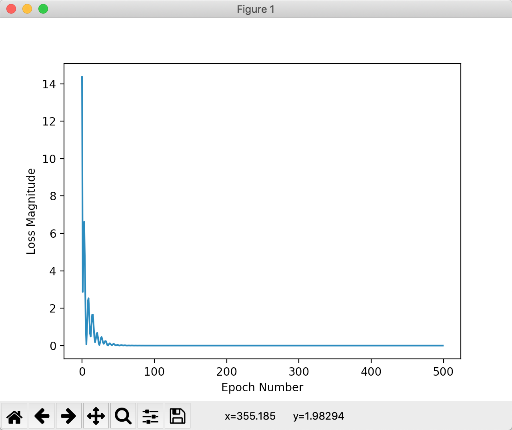Click the Epoch Number axis label
The width and height of the screenshot is (512, 430).
tap(262, 387)
